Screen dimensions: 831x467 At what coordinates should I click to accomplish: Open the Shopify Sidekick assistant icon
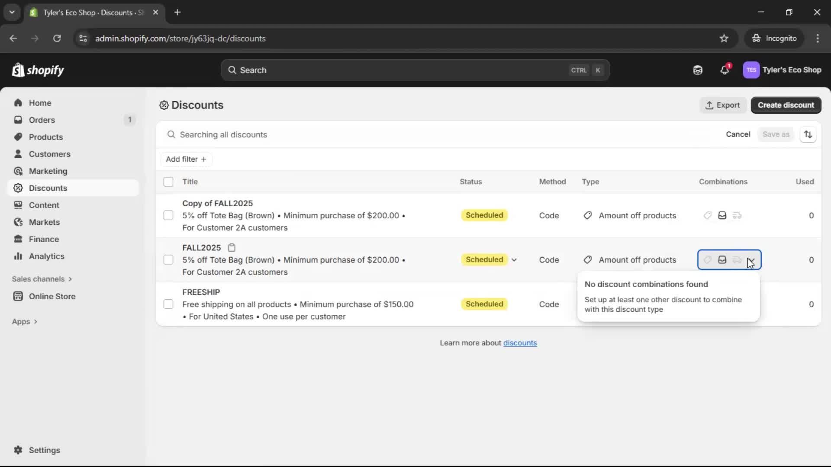(x=698, y=70)
